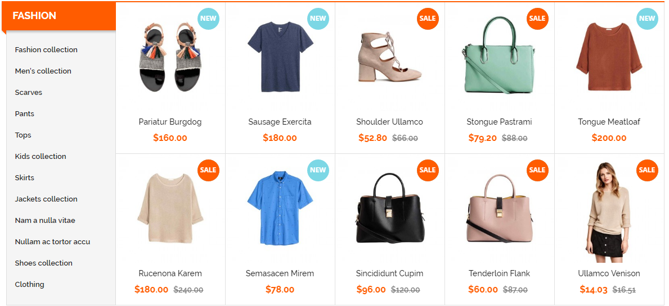Screen dimensions: 669x306
Task: View the mint green handbag image
Action: click(499, 55)
